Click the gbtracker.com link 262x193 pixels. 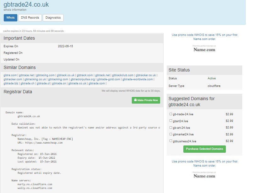coord(13,79)
